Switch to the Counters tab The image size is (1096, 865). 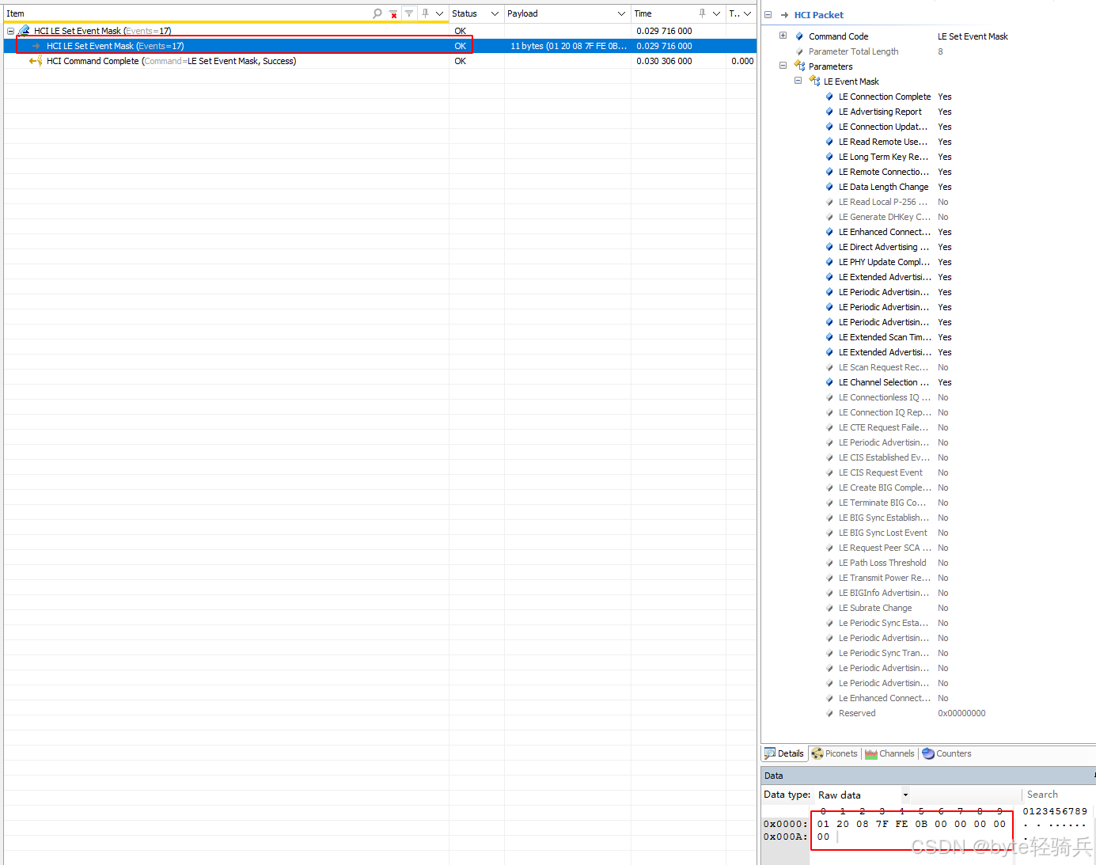pos(947,753)
